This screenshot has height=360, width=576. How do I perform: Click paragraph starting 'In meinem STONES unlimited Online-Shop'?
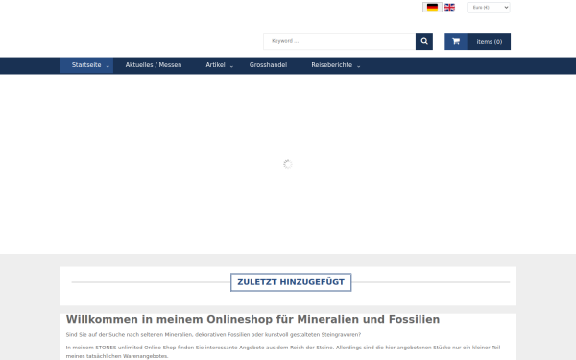point(283,351)
